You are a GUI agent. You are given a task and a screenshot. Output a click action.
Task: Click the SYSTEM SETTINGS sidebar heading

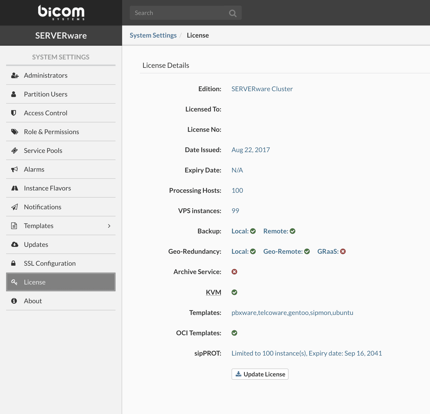(x=61, y=57)
